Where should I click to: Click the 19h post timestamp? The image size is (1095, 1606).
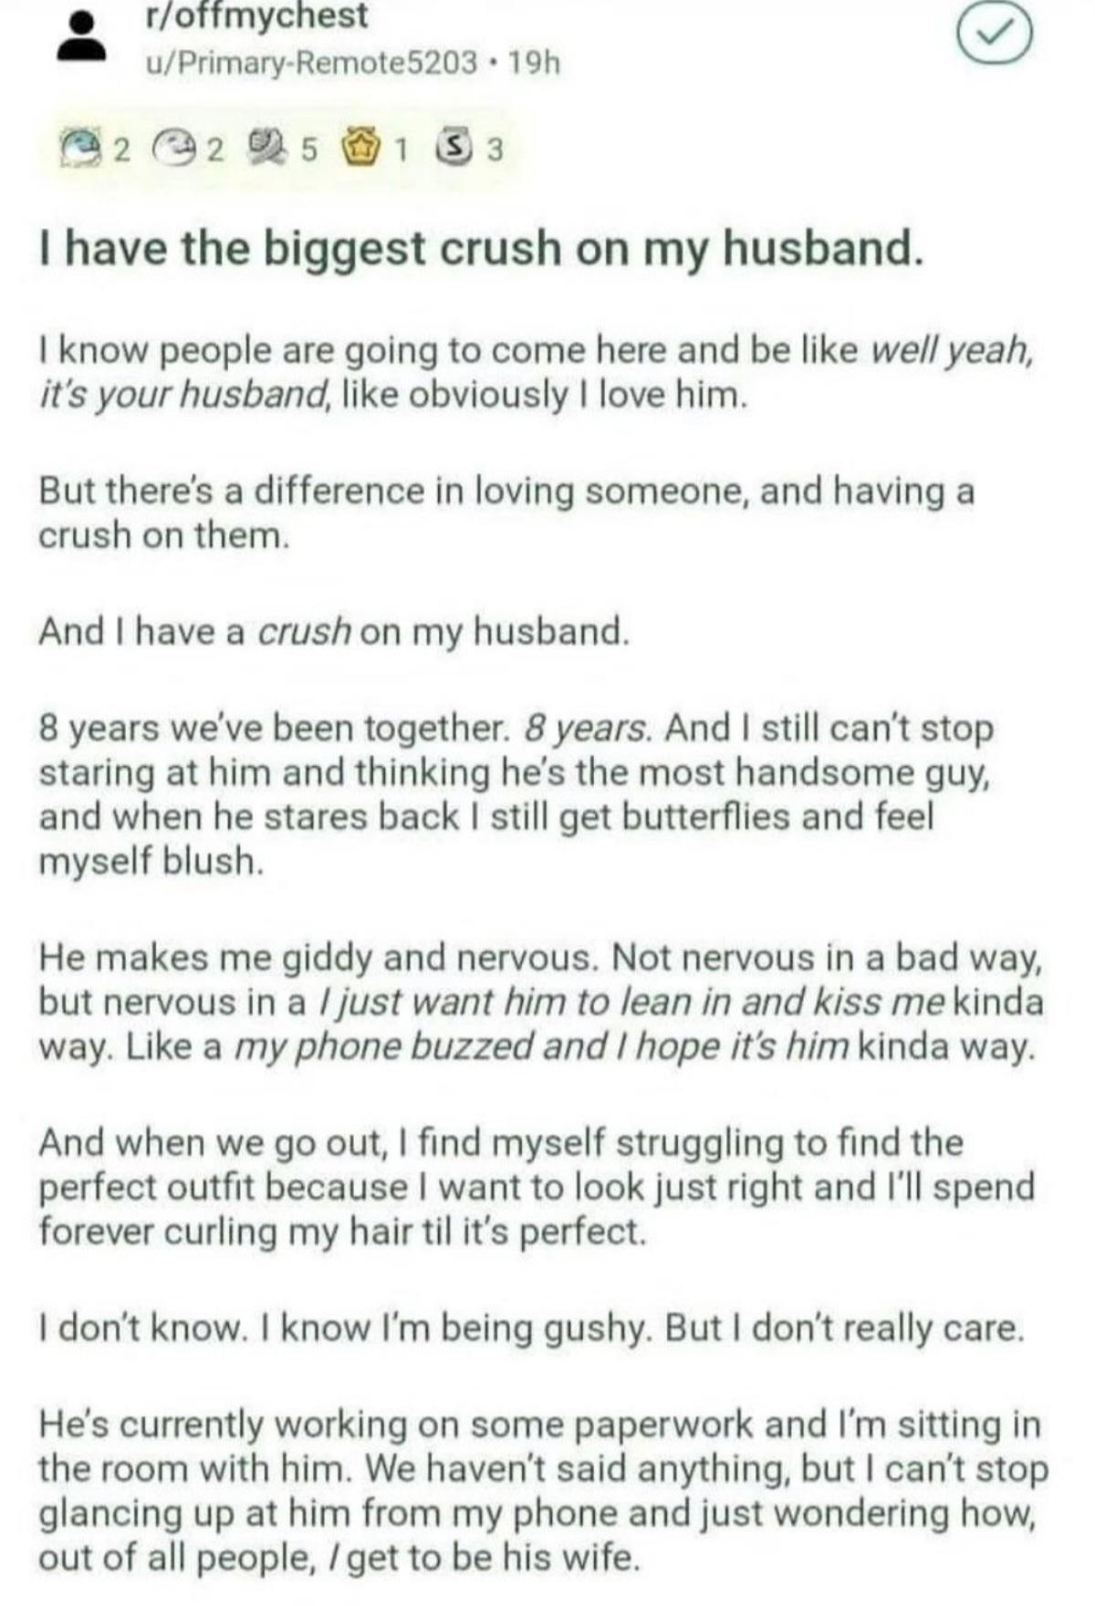[x=535, y=63]
